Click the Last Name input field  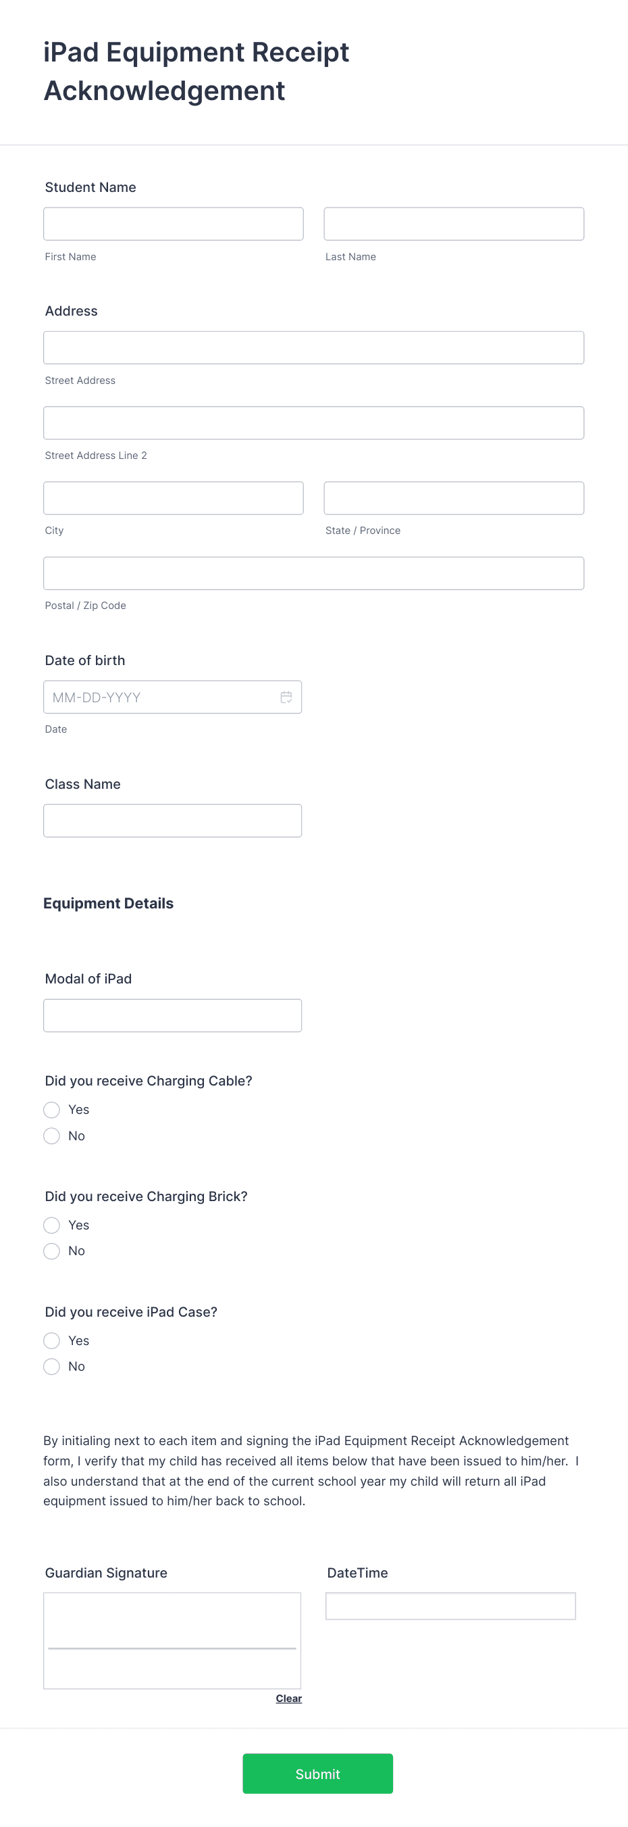(453, 224)
